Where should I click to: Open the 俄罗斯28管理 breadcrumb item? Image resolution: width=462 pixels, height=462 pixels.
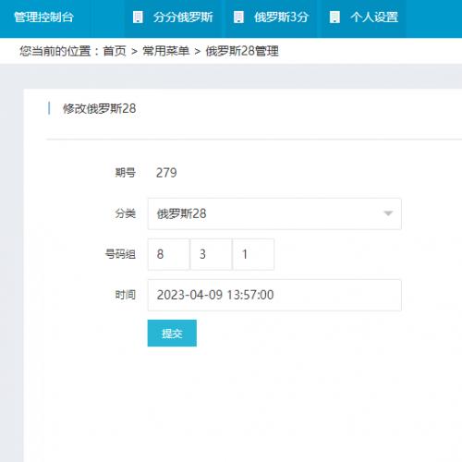(x=242, y=51)
